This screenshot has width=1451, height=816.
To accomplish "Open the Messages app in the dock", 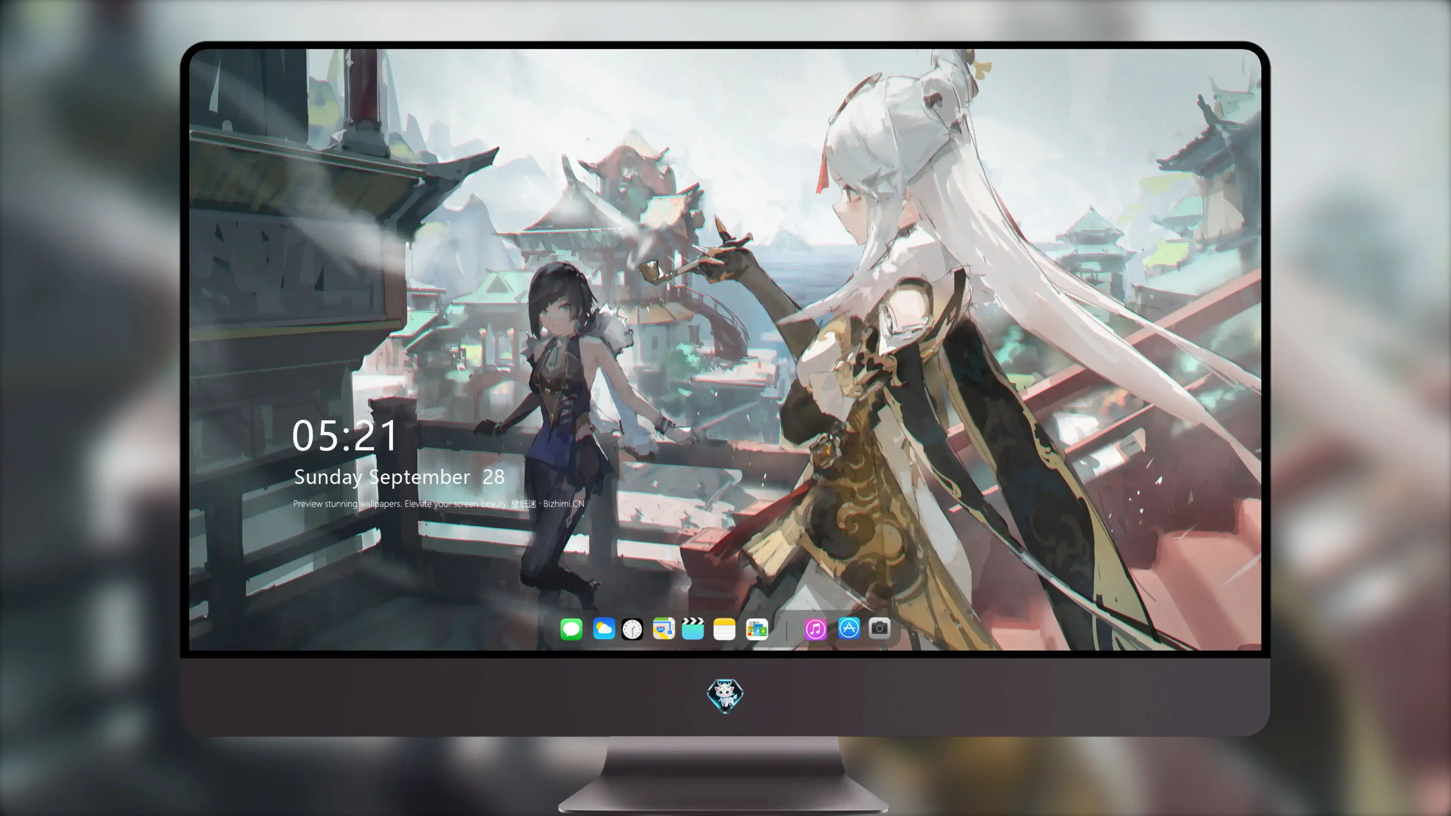I will click(571, 629).
